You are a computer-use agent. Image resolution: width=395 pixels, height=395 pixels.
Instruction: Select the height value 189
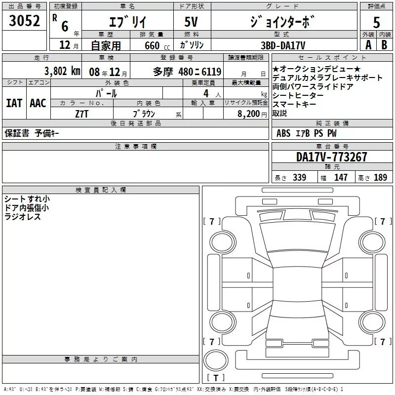pos(380,177)
